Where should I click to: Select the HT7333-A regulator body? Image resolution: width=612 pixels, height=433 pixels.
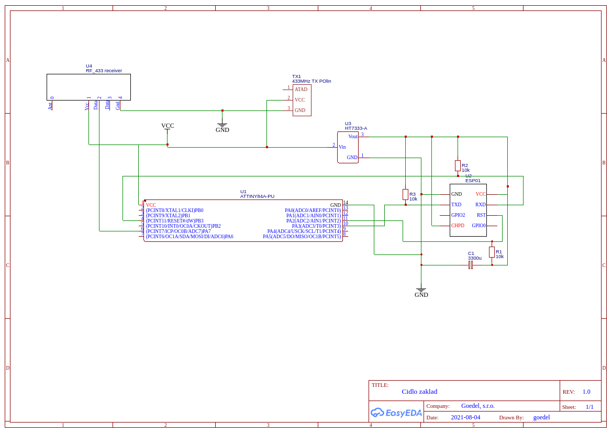(348, 147)
